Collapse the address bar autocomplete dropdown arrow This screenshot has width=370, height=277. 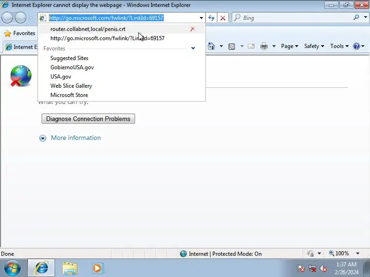click(x=201, y=18)
